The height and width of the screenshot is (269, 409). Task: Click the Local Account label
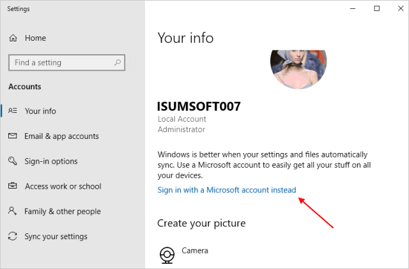pyautogui.click(x=181, y=119)
